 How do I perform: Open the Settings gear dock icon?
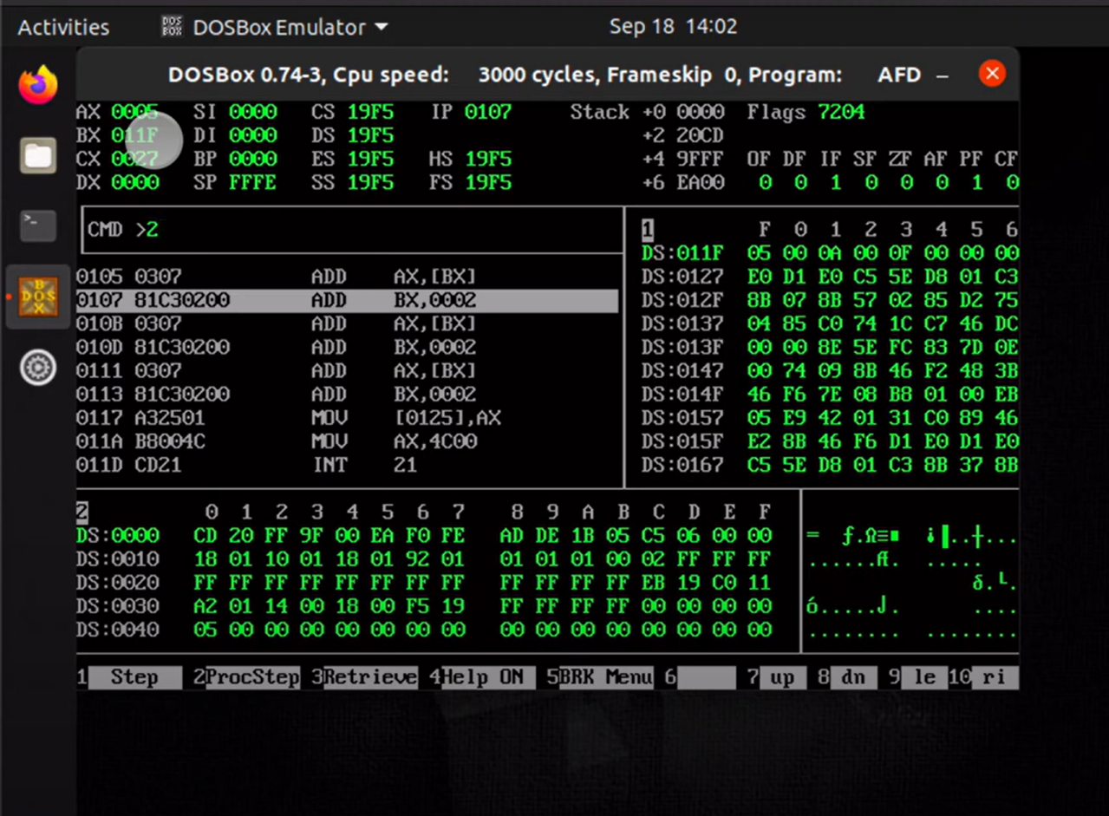click(38, 368)
